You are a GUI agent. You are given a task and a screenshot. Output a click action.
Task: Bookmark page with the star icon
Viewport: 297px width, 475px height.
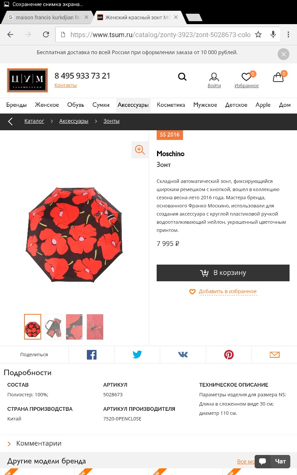click(x=258, y=35)
